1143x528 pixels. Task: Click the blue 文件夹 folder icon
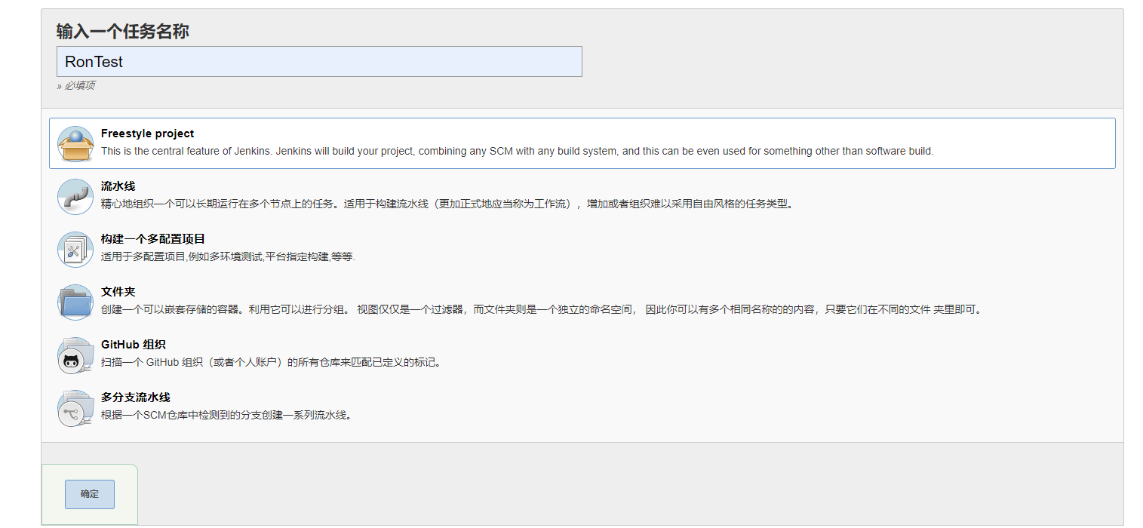tap(75, 302)
